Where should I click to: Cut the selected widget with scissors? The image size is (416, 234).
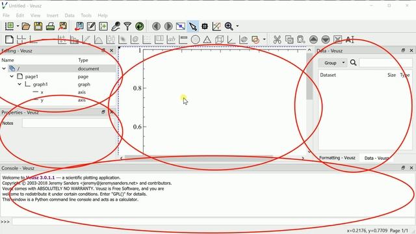point(277,40)
